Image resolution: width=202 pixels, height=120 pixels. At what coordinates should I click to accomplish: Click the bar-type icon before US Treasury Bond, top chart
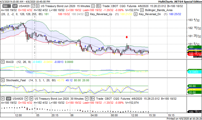(x=38, y=6)
